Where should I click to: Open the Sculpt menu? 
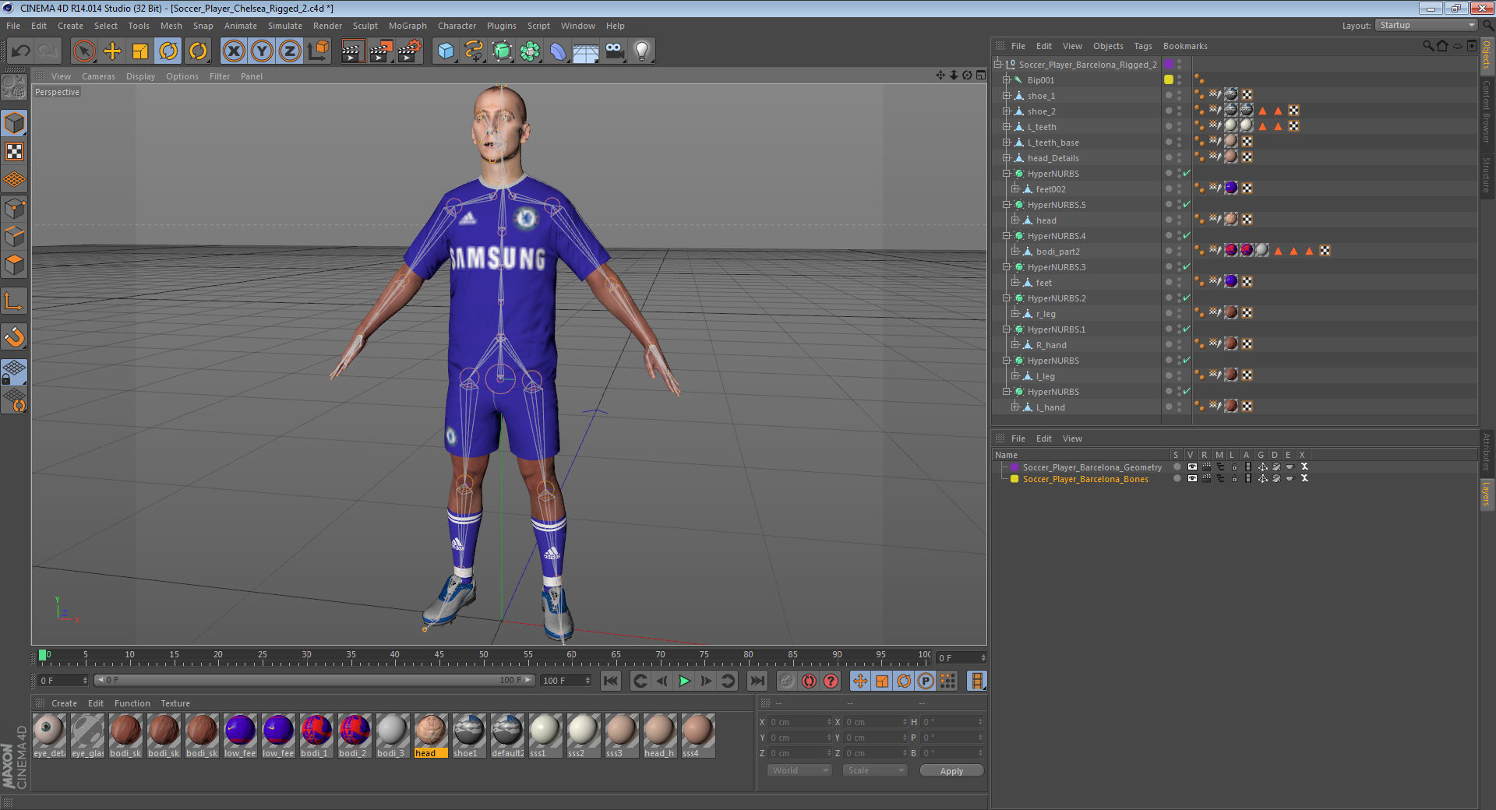coord(365,26)
